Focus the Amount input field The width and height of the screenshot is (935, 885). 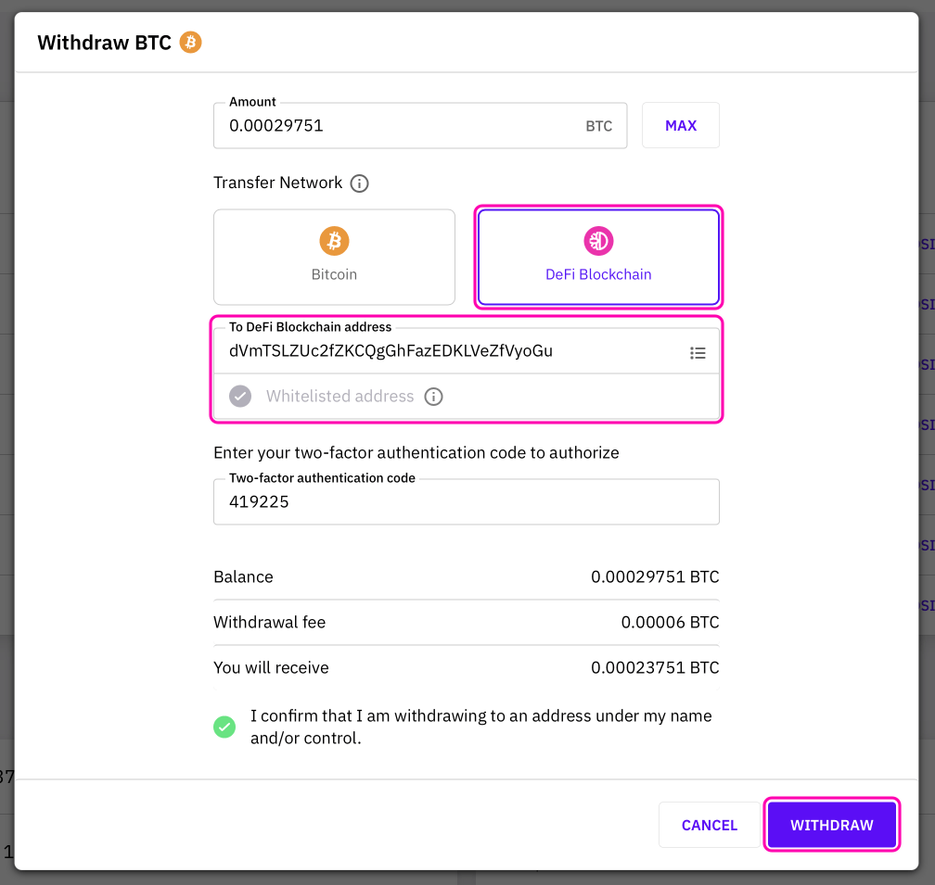coord(399,126)
